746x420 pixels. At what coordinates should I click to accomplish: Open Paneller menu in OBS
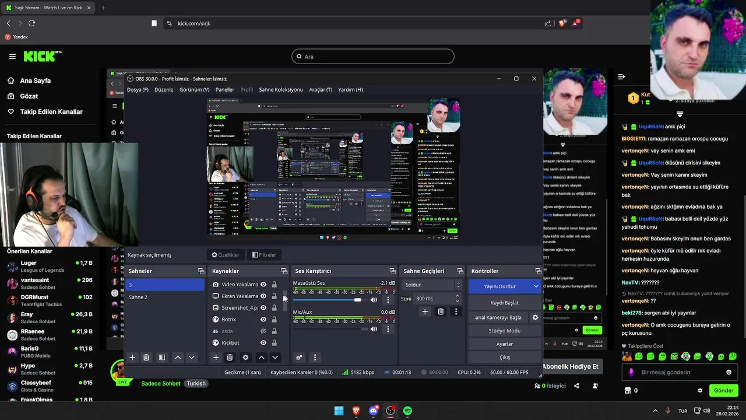click(x=225, y=90)
